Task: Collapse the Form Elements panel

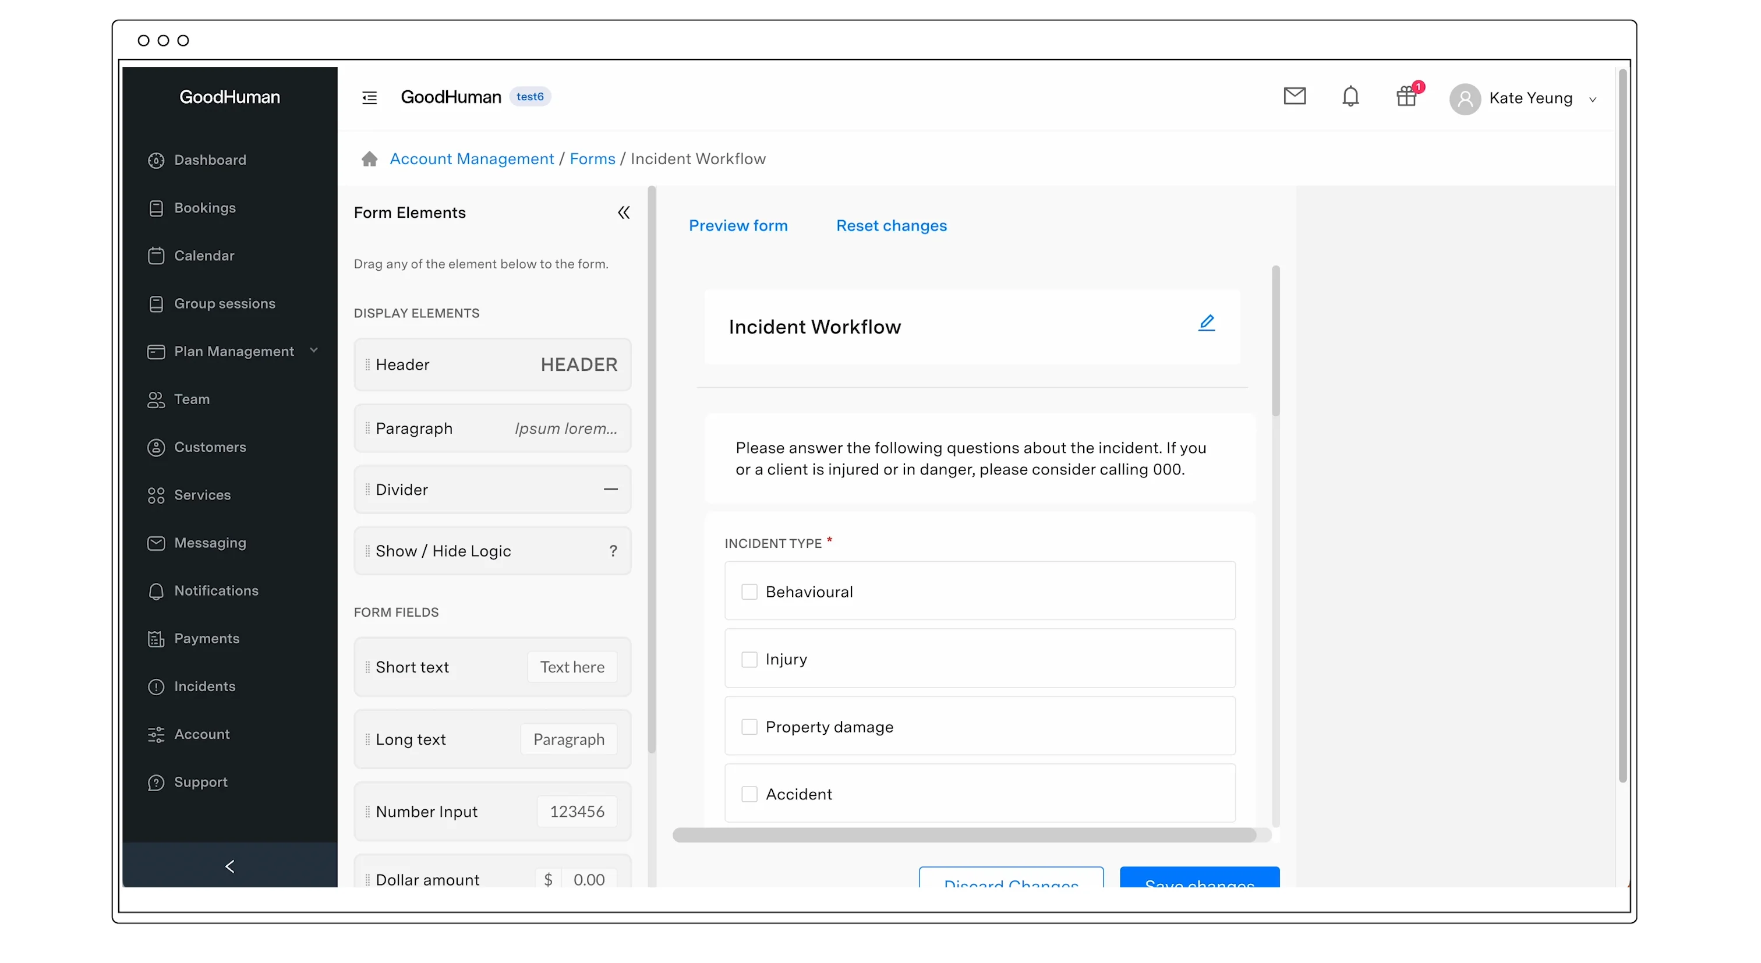Action: 624,213
